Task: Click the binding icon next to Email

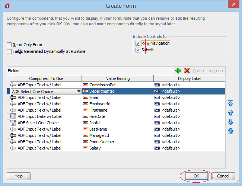Action: 86,97
